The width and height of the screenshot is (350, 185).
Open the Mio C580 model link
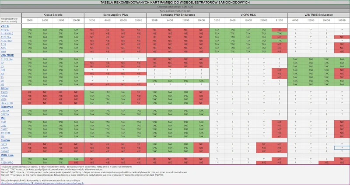click(x=3, y=126)
